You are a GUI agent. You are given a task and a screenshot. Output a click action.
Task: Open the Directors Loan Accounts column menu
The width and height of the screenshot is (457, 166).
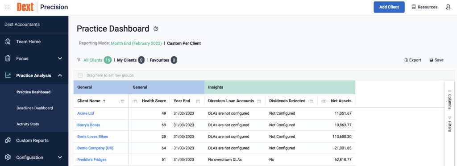pos(259,101)
